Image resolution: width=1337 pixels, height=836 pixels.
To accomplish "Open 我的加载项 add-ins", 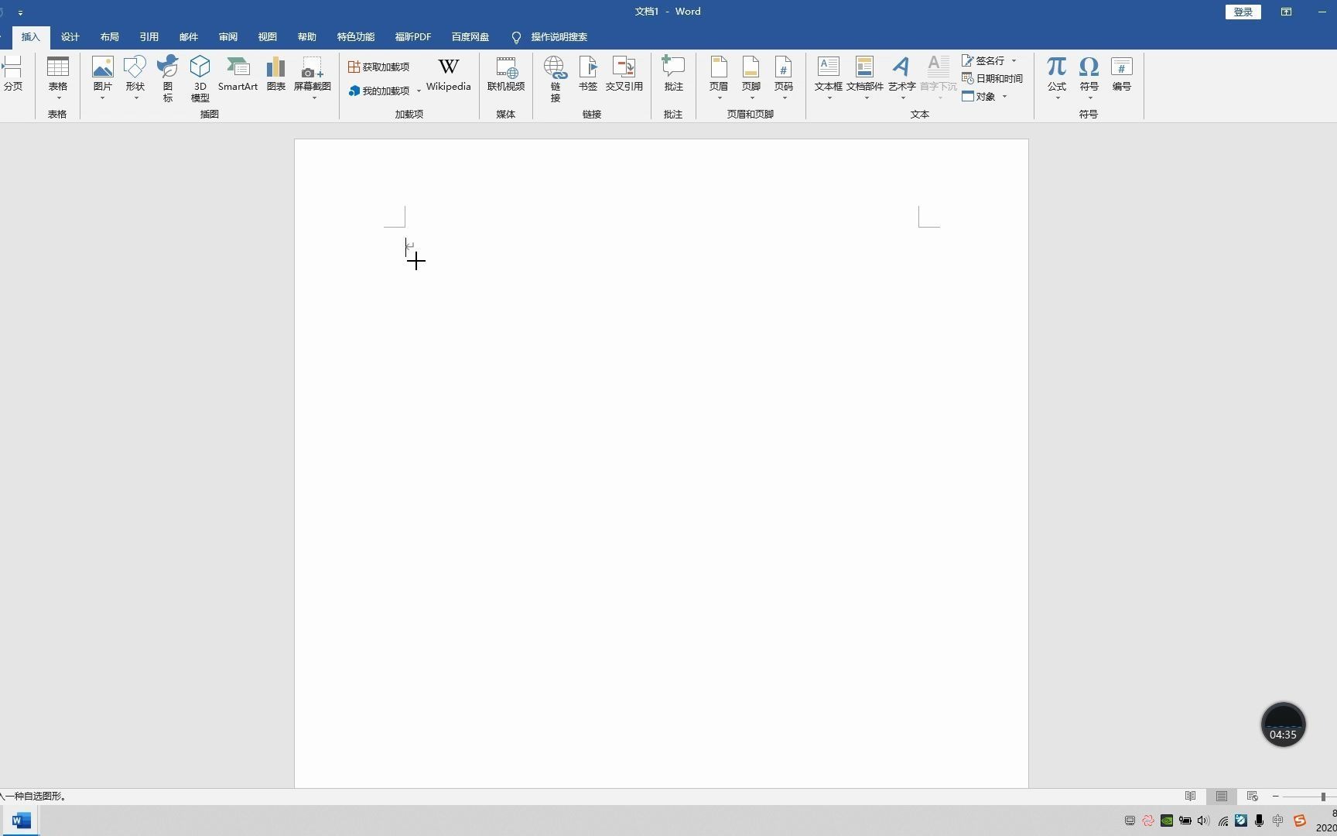I will 379,91.
